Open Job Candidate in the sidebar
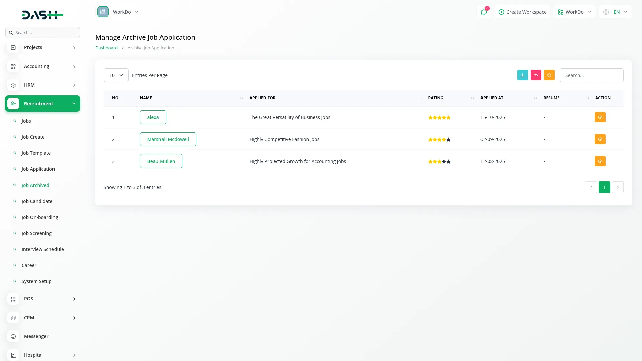 pos(37,201)
